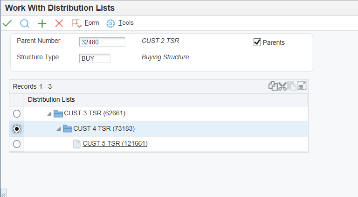The height and width of the screenshot is (197, 358).
Task: Click the Distribution Lists column header
Action: click(51, 99)
